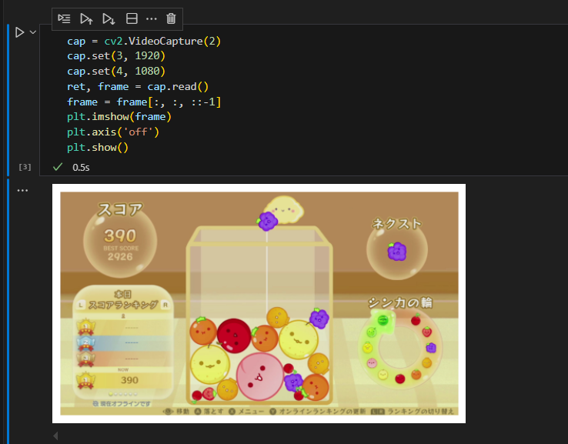Click the cloud dropper holding the grape

[285, 209]
